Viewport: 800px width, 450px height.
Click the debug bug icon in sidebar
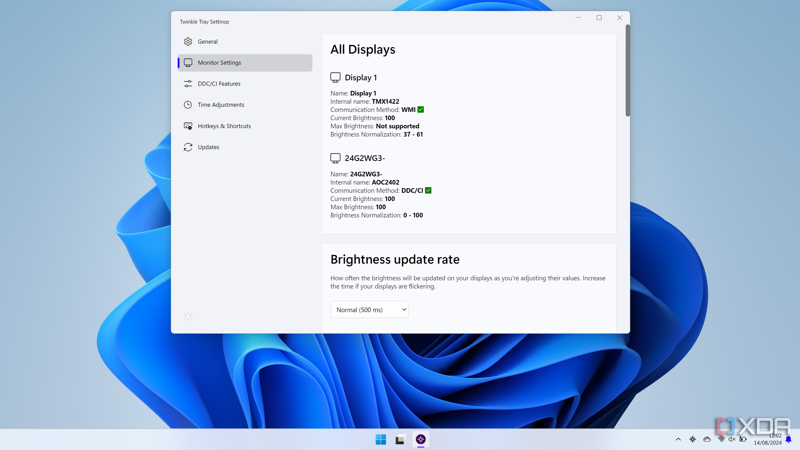(188, 317)
